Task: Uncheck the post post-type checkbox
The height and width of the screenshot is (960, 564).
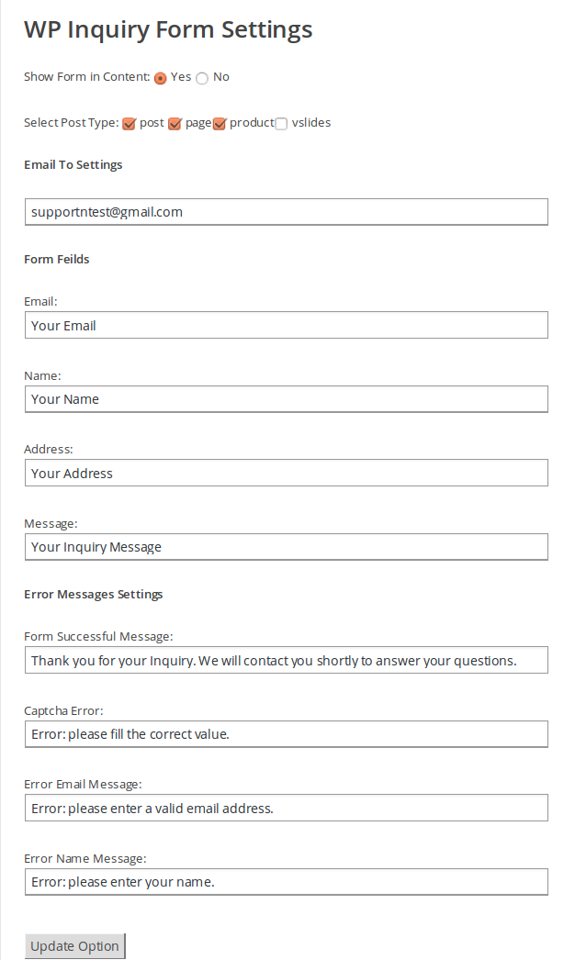Action: click(129, 124)
